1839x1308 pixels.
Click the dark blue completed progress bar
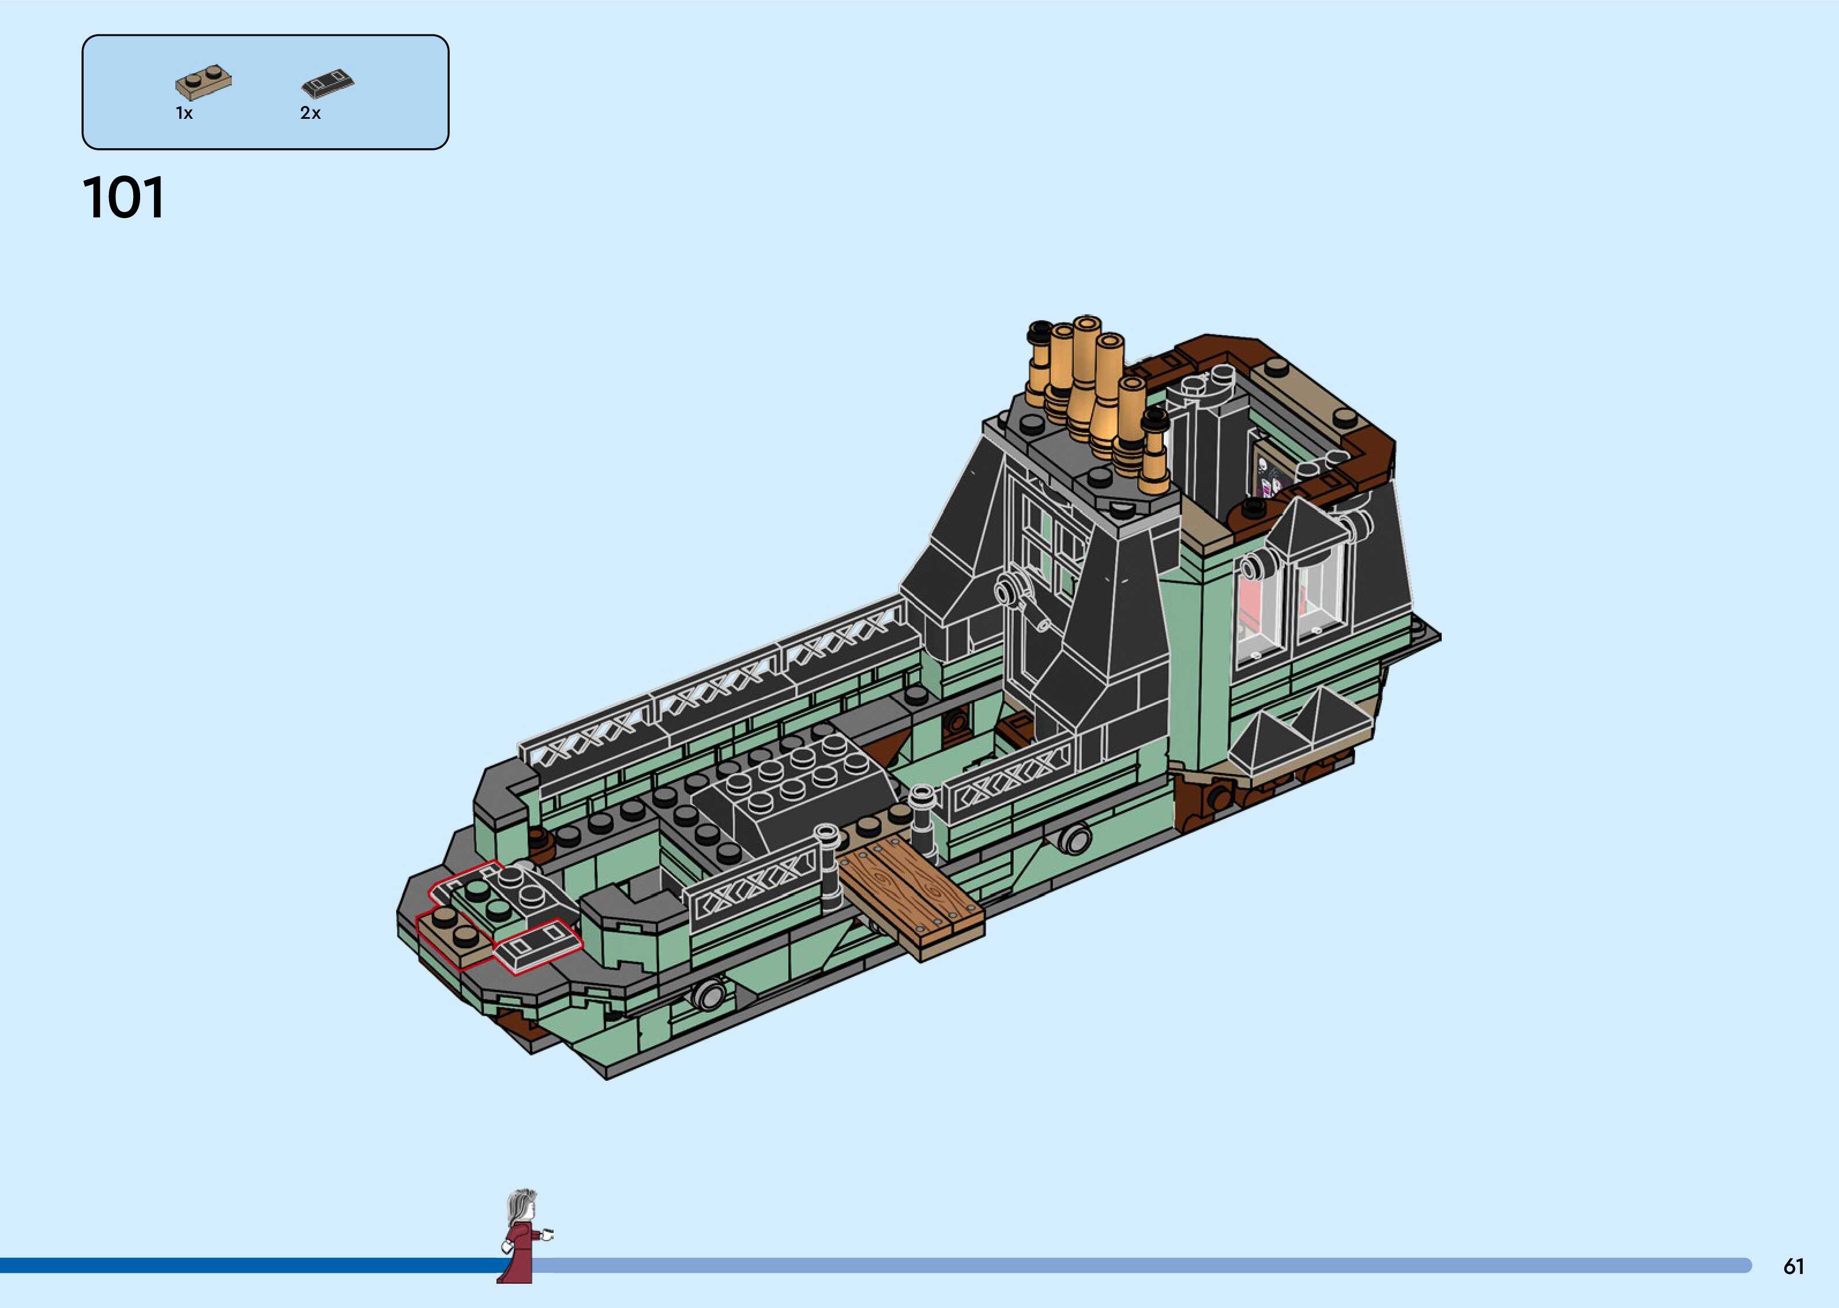[x=242, y=1265]
